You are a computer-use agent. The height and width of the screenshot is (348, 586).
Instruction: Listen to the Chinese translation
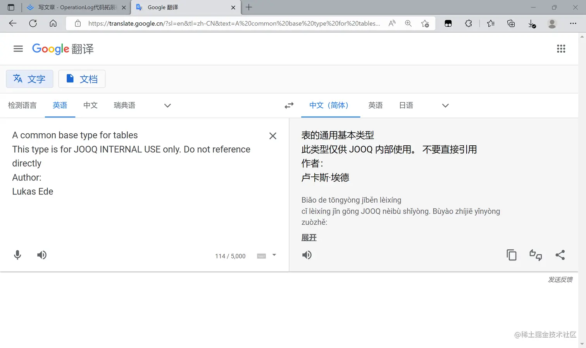pos(307,255)
